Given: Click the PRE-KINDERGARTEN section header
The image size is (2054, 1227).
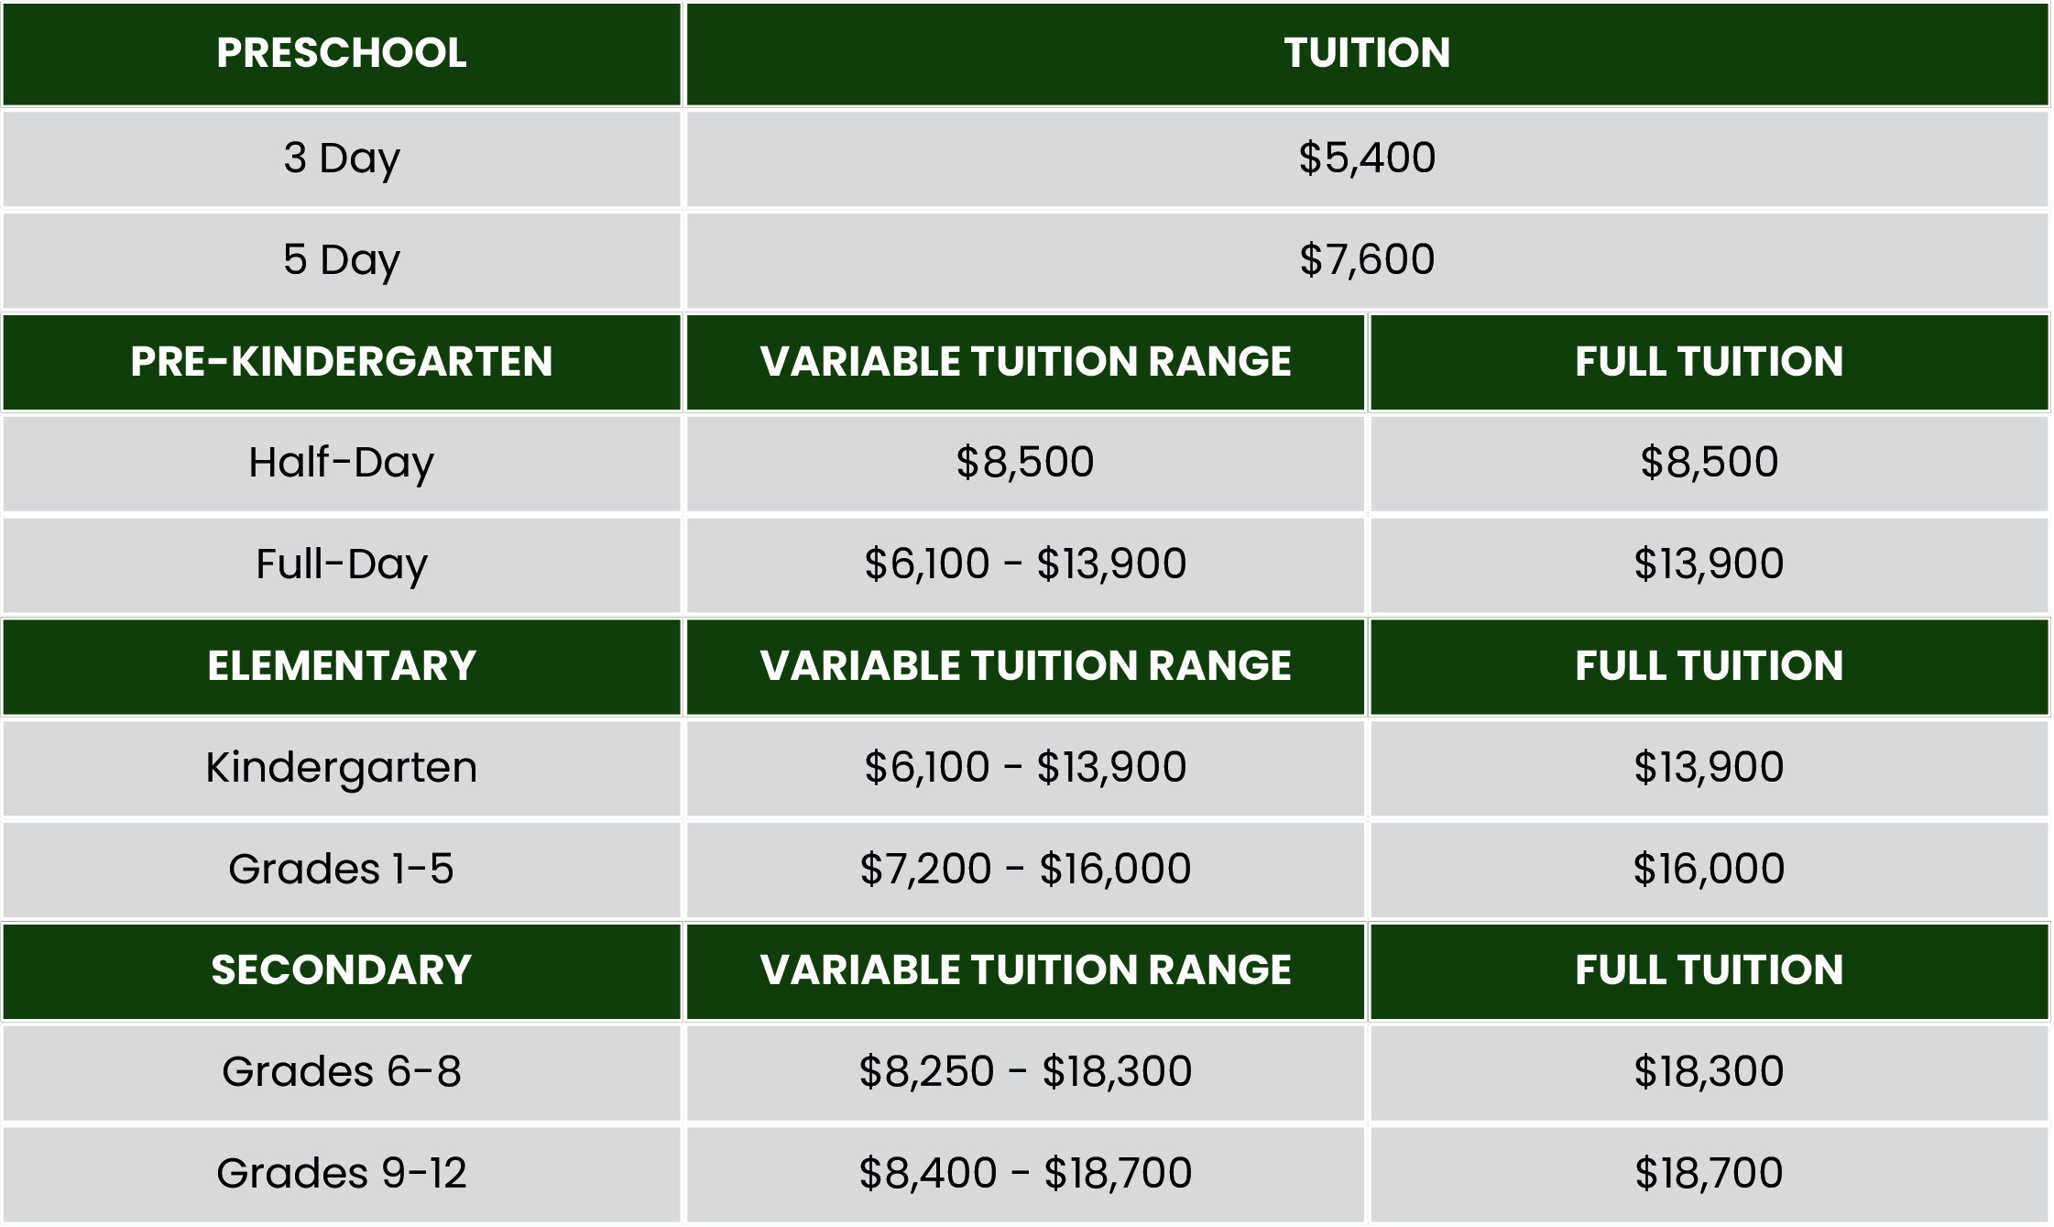Looking at the screenshot, I should tap(342, 362).
